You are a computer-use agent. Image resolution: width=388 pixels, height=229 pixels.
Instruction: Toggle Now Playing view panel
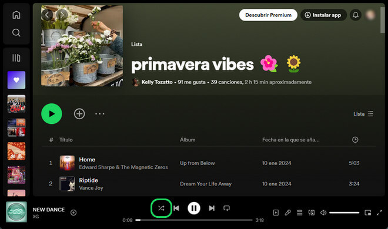[x=276, y=213]
